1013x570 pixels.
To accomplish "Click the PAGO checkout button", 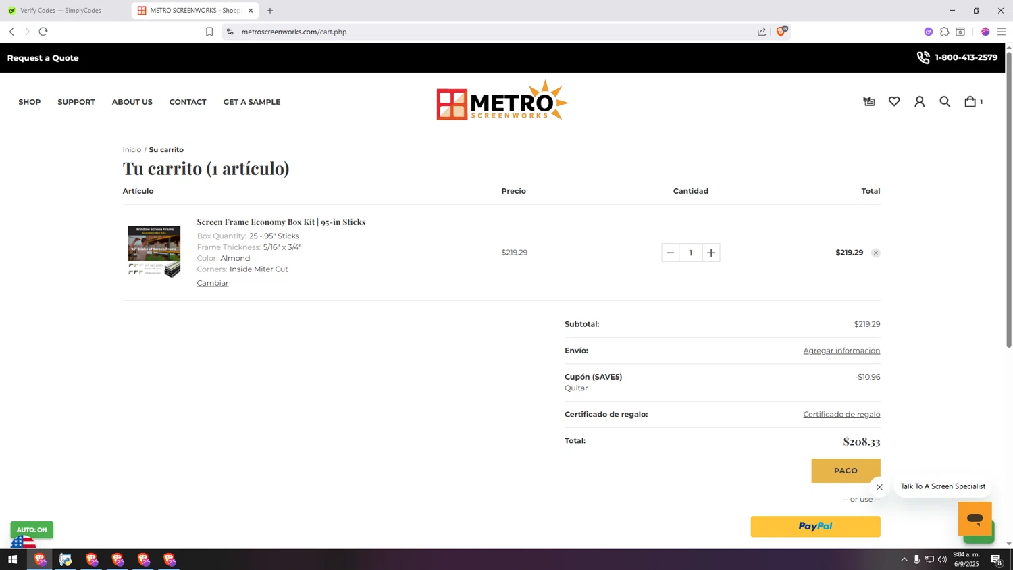I will [x=846, y=471].
